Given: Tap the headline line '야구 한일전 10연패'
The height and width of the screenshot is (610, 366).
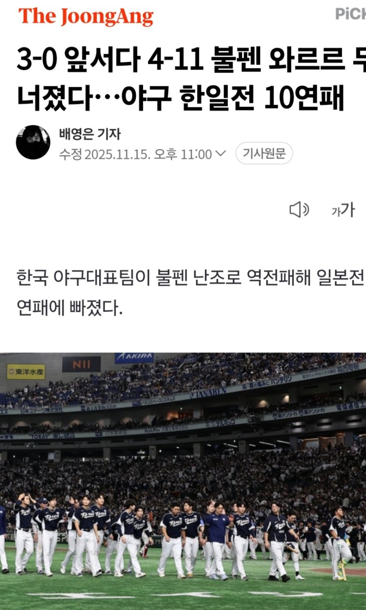Looking at the screenshot, I should pyautogui.click(x=233, y=98).
